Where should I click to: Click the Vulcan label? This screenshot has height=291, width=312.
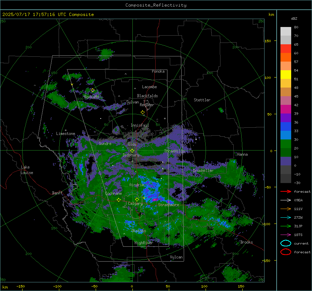tap(176, 257)
